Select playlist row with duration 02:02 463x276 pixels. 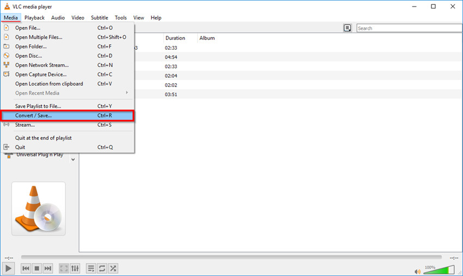click(298, 85)
